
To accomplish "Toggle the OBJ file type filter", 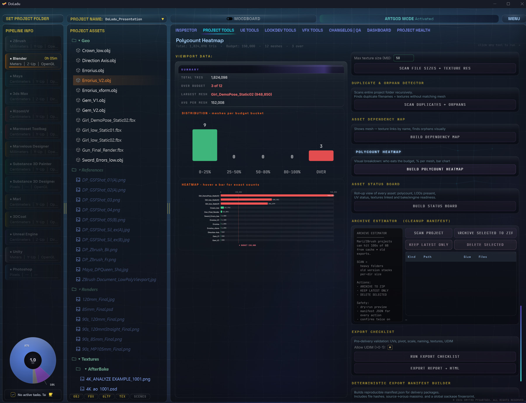I will pos(76,396).
